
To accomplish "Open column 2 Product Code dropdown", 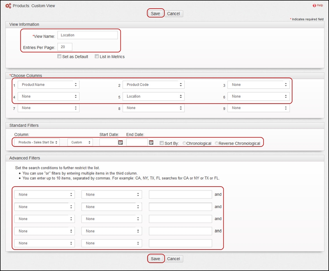I will point(153,85).
